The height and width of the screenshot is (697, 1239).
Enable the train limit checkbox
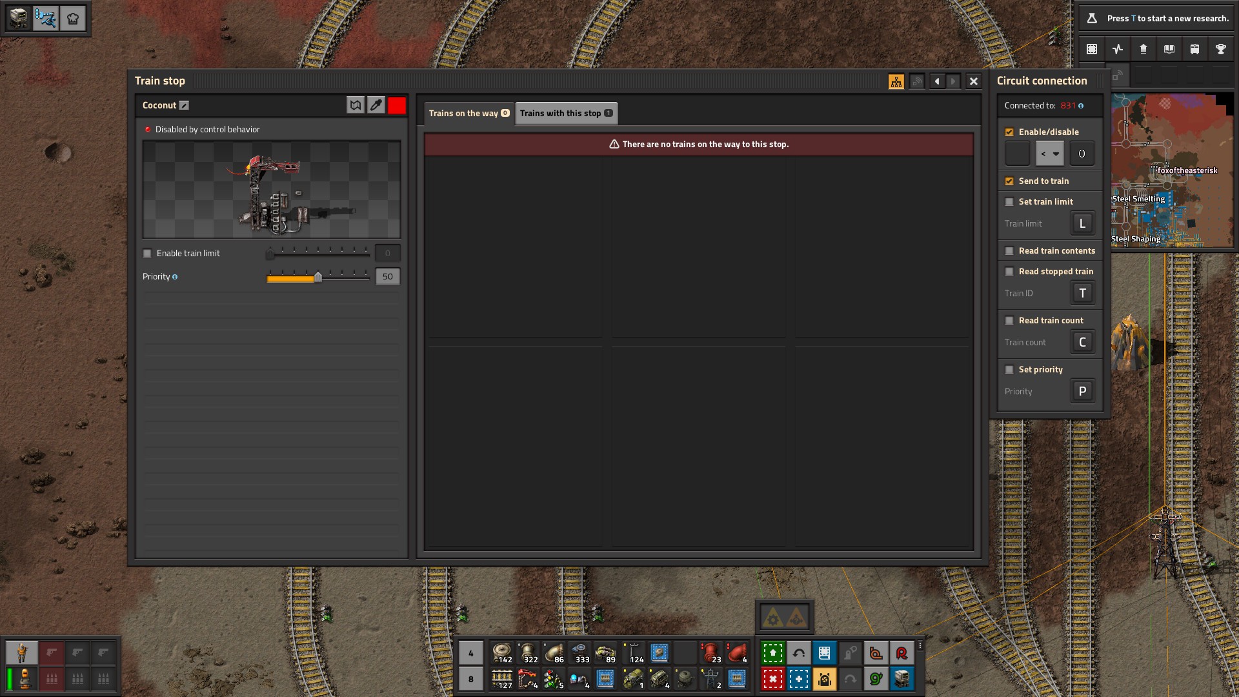(x=148, y=254)
